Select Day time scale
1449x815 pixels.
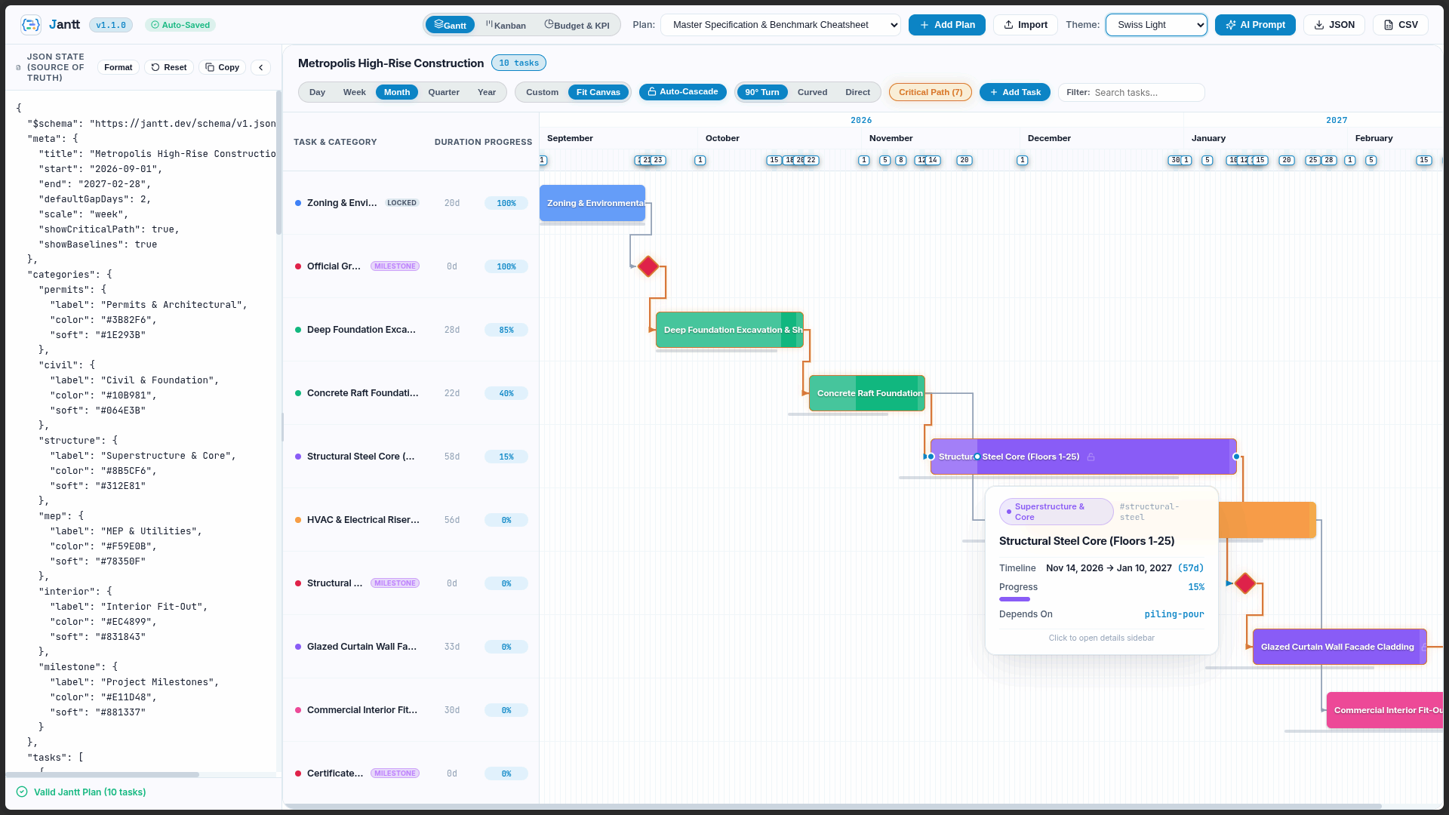tap(318, 92)
